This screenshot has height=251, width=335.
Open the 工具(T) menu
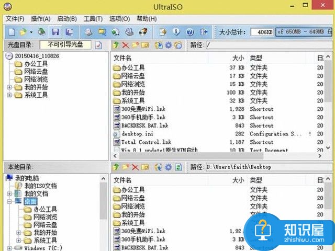93,19
